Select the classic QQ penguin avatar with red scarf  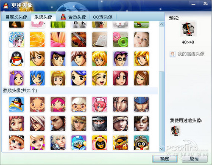(x=16, y=59)
